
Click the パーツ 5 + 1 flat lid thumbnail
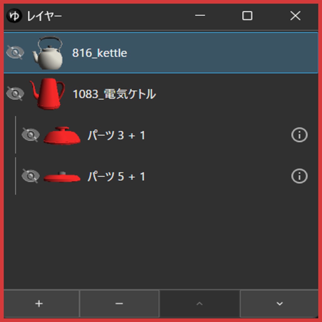[x=62, y=177]
